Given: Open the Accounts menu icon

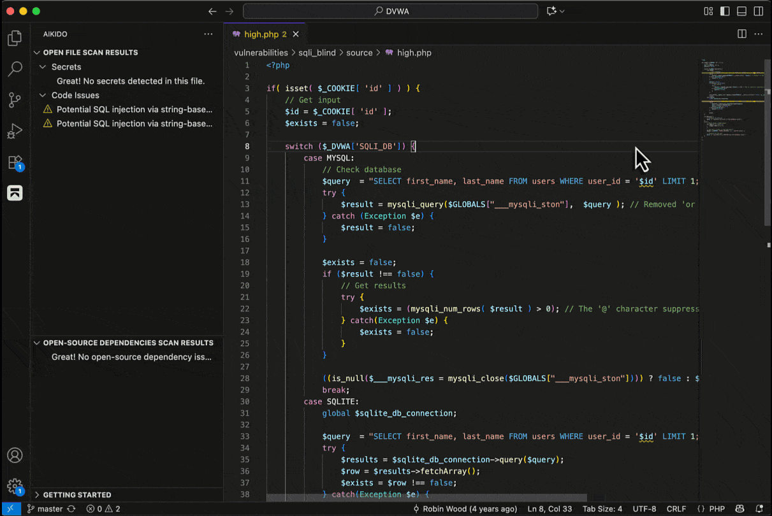Looking at the screenshot, I should (x=15, y=455).
